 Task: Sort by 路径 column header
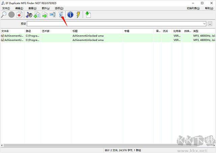(x=33, y=31)
